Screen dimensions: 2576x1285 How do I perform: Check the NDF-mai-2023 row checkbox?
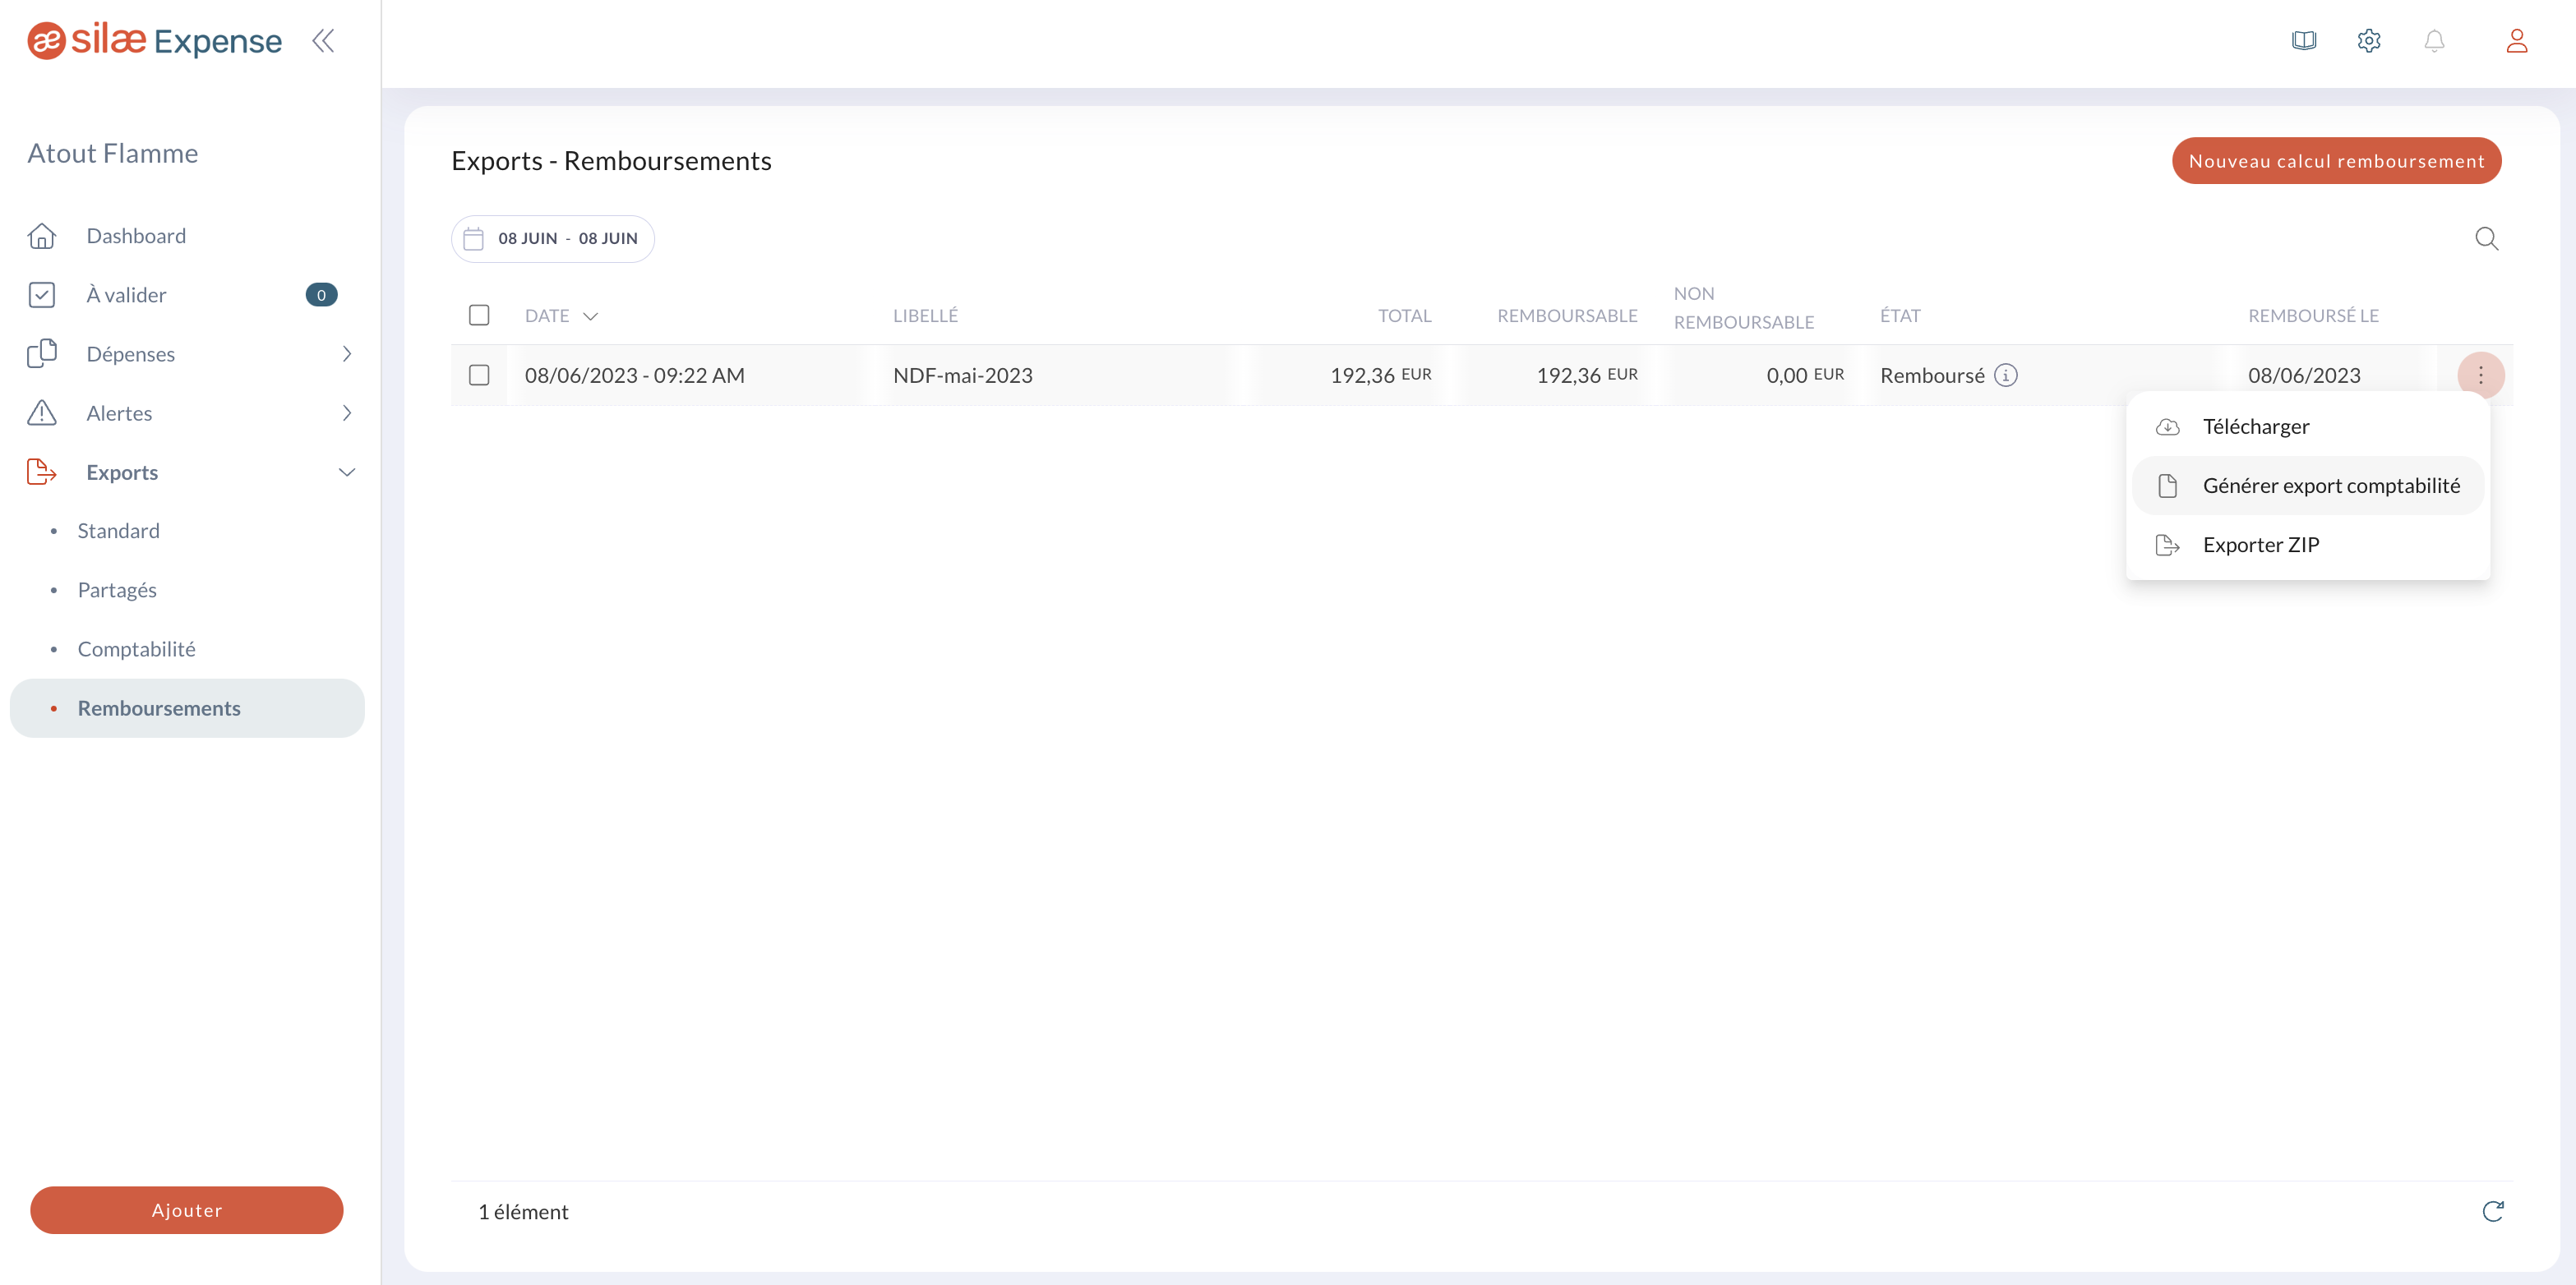479,375
